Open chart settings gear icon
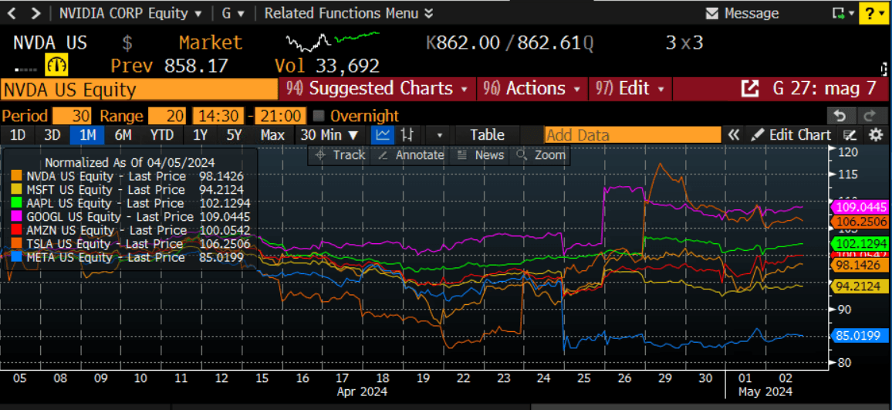This screenshot has height=410, width=892. coord(876,135)
